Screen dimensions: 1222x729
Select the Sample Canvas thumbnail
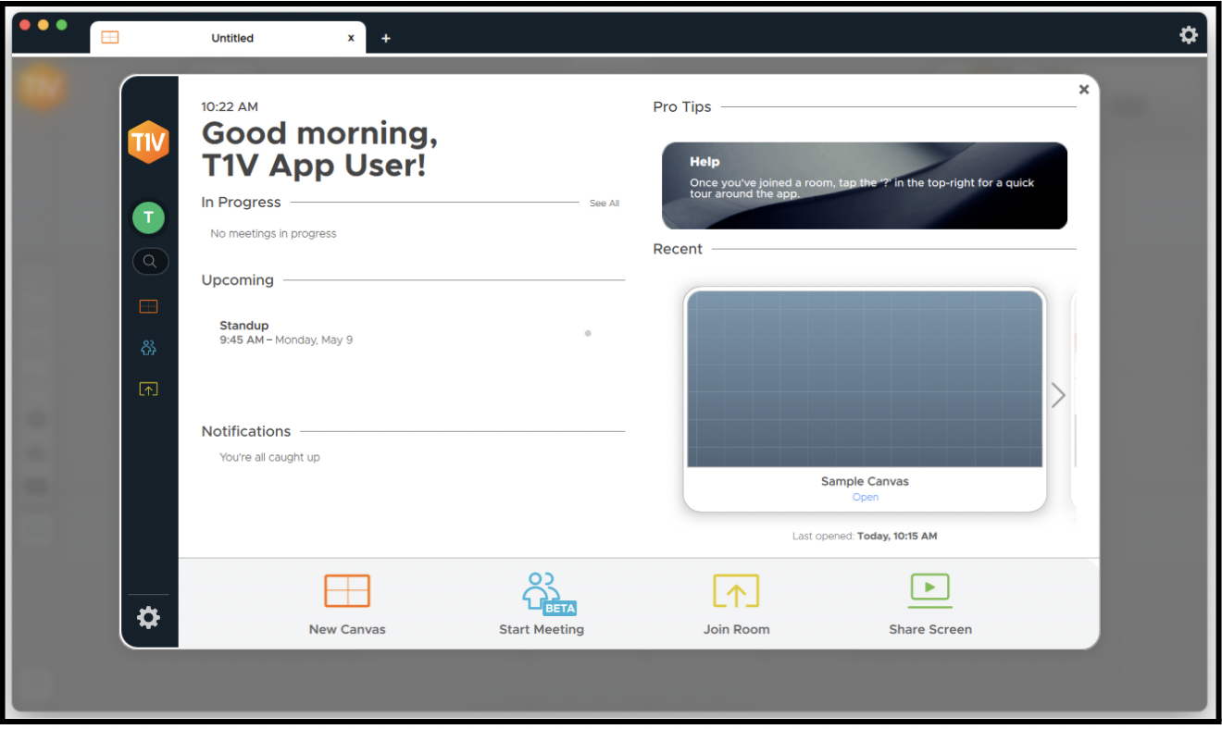865,379
